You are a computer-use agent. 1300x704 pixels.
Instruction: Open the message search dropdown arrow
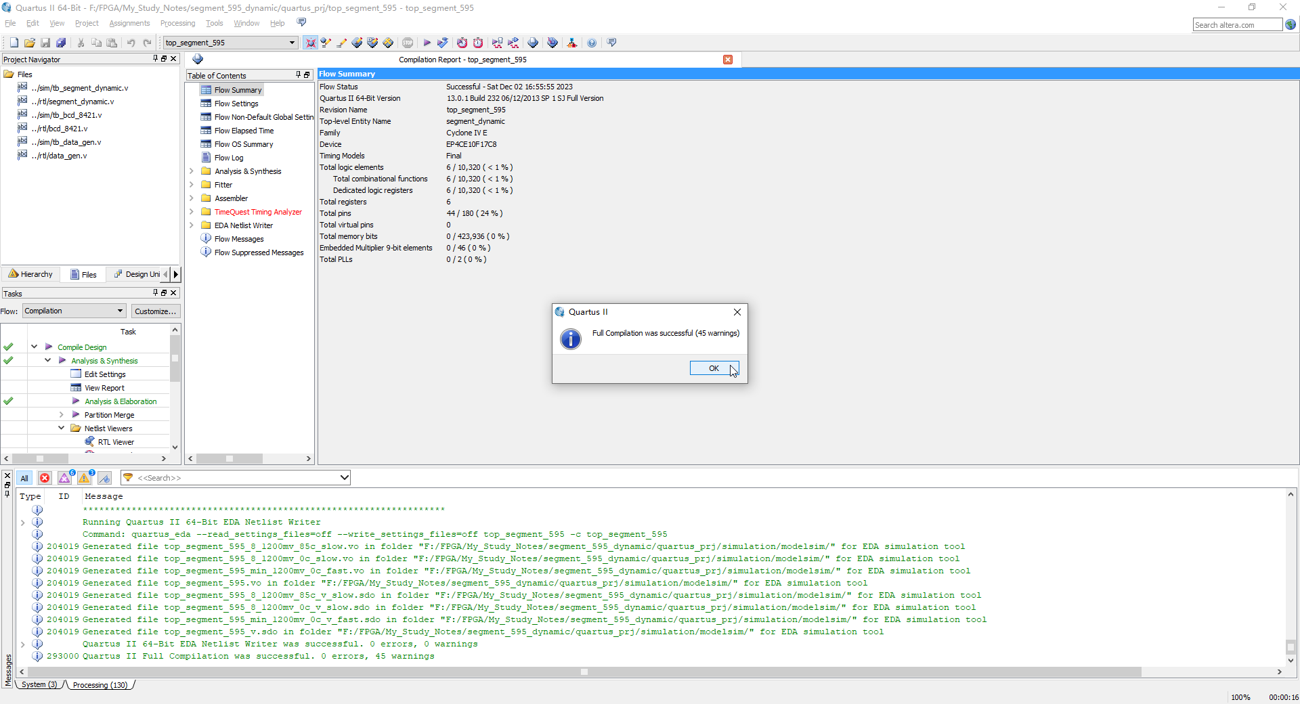(344, 478)
